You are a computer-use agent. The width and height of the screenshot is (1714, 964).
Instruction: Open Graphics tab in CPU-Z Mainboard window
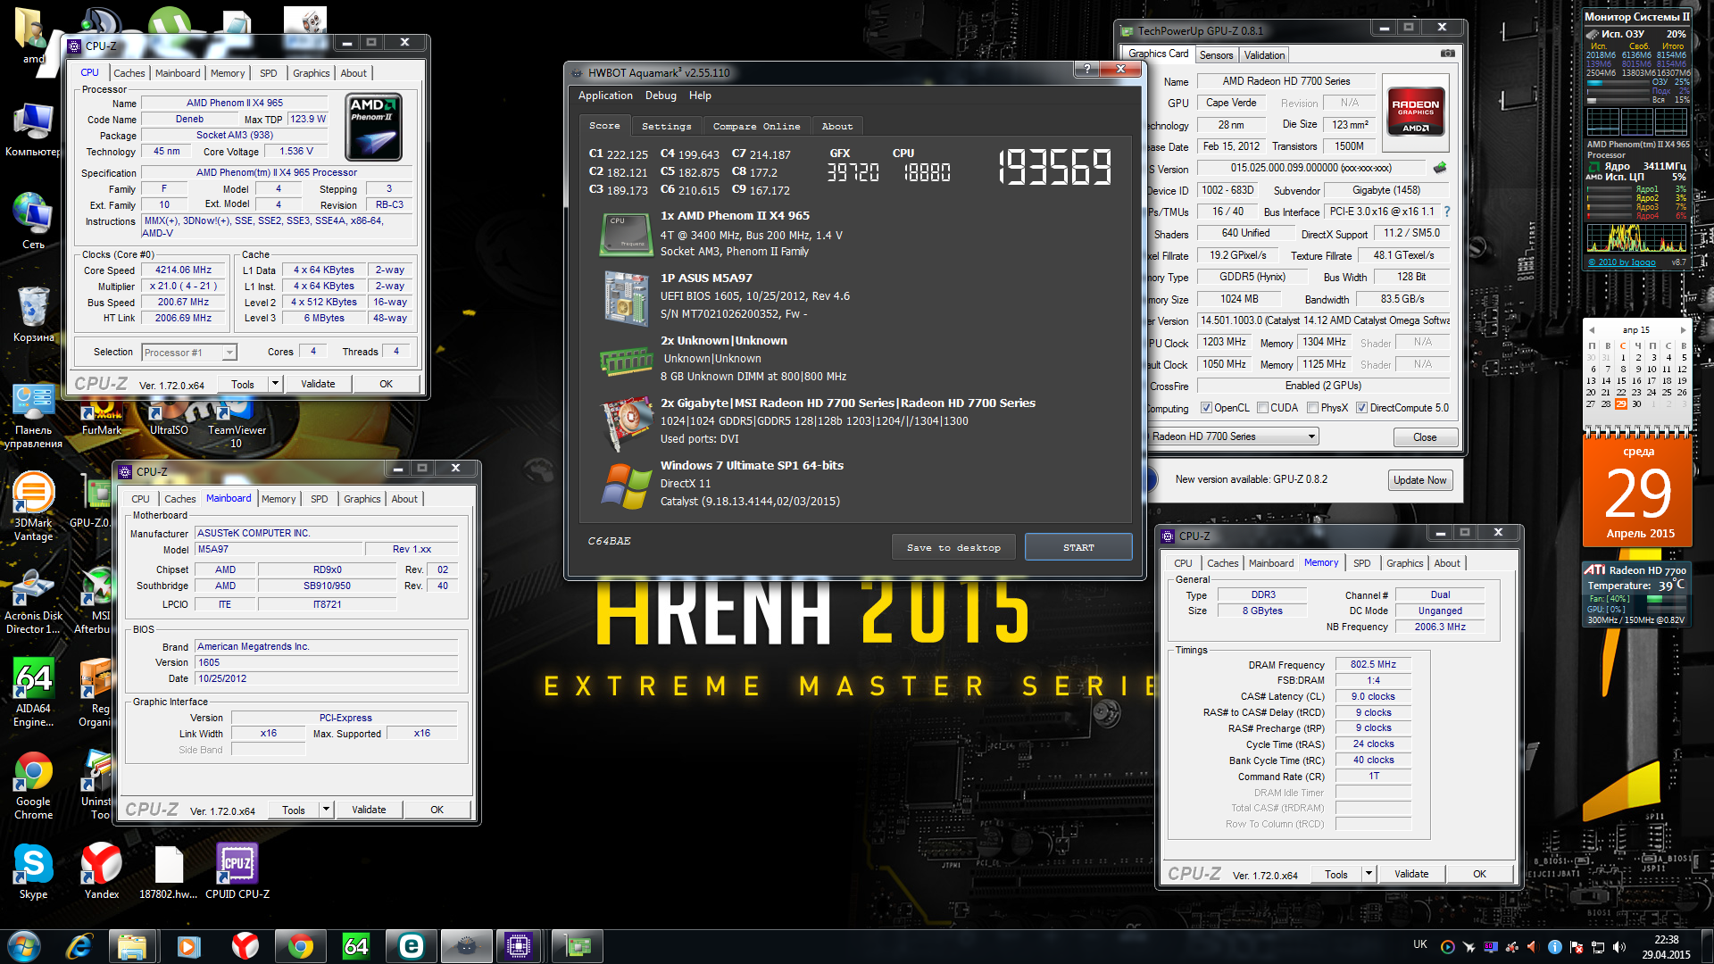[x=362, y=499]
